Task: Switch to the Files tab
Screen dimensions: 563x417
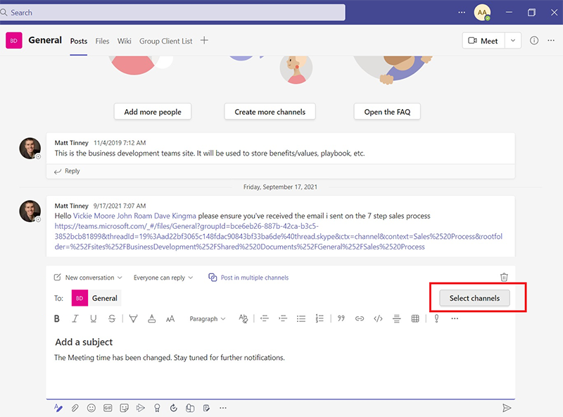Action: (103, 41)
